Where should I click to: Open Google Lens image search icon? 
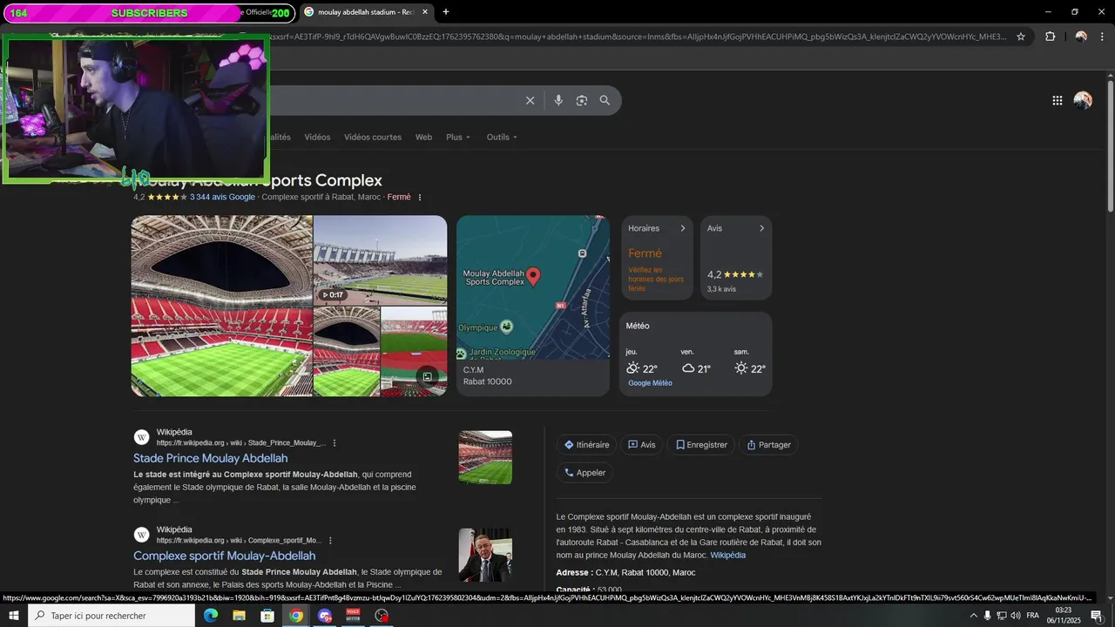coord(582,100)
